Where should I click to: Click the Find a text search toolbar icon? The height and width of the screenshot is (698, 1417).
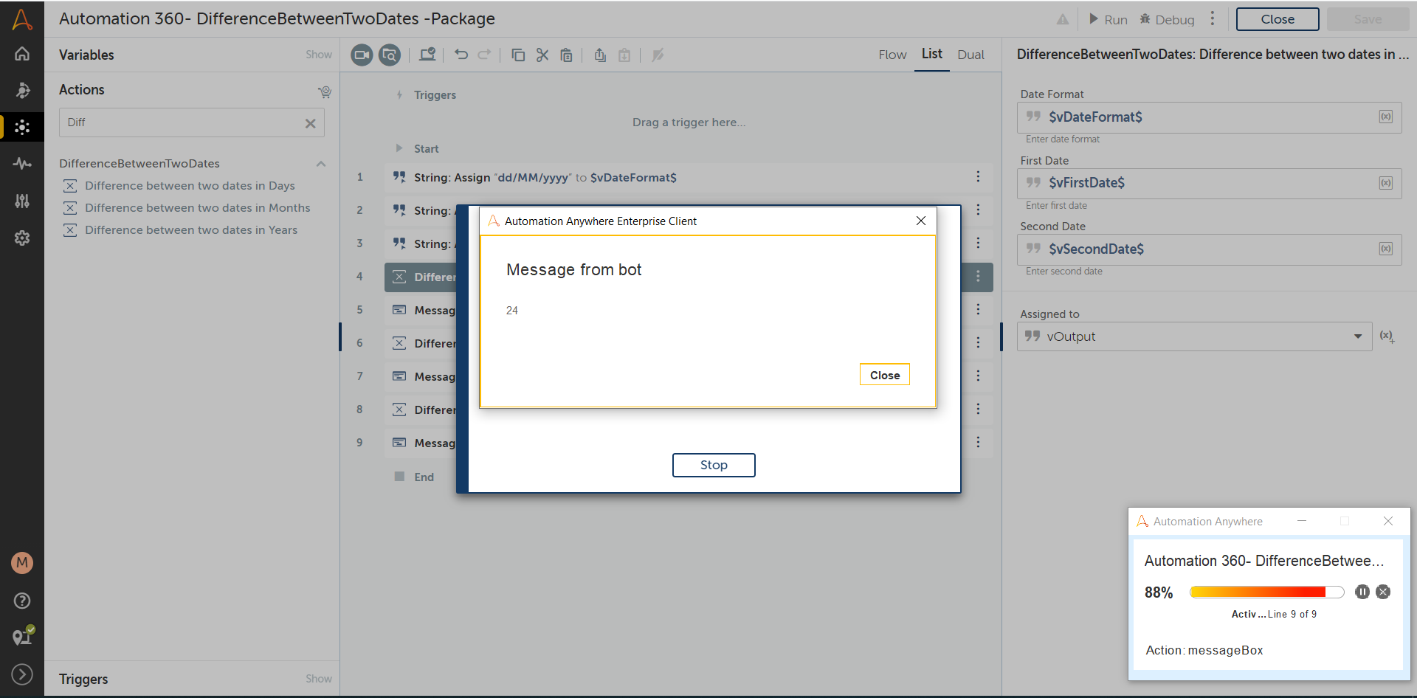(x=390, y=55)
